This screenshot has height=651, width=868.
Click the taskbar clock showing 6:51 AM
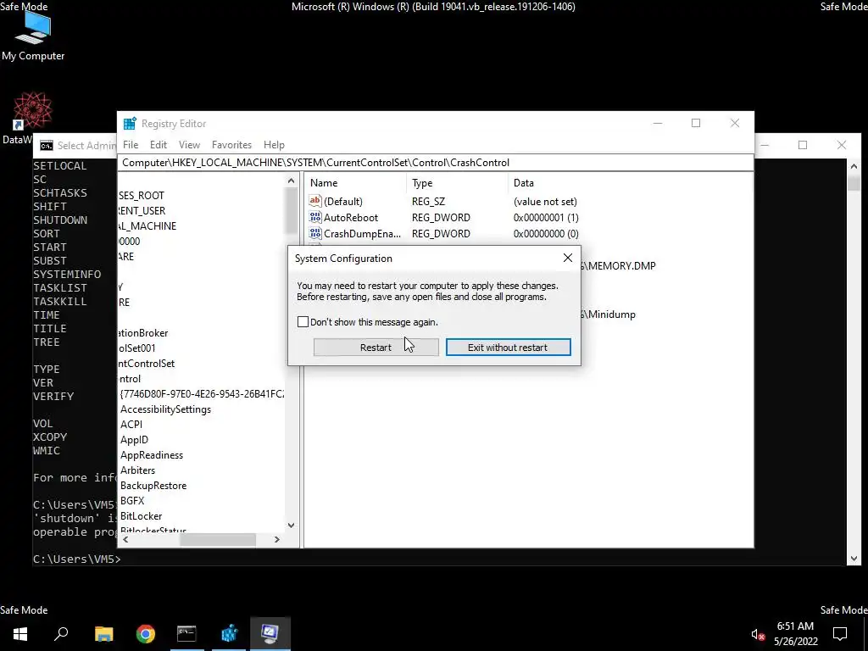(795, 633)
